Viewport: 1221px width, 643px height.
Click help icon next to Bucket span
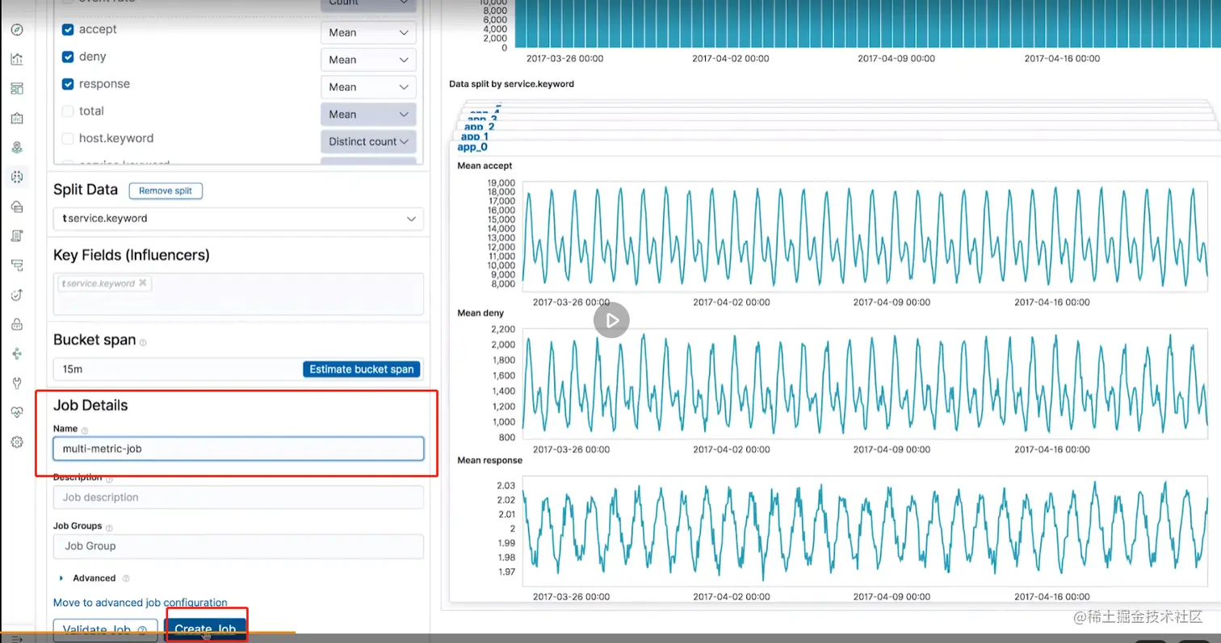point(143,342)
